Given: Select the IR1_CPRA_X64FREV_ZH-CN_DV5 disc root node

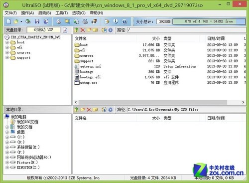Looking at the screenshot, I should pos(35,37).
